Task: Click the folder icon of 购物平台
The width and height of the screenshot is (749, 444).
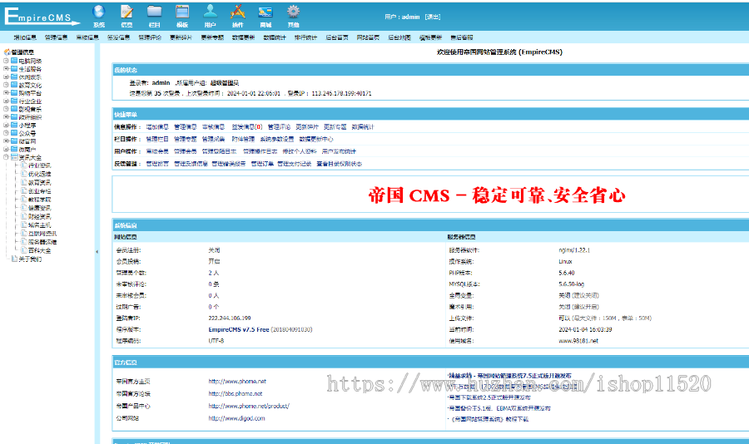Action: (x=14, y=92)
